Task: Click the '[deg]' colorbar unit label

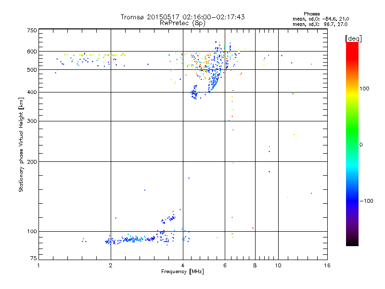Action: 353,39
